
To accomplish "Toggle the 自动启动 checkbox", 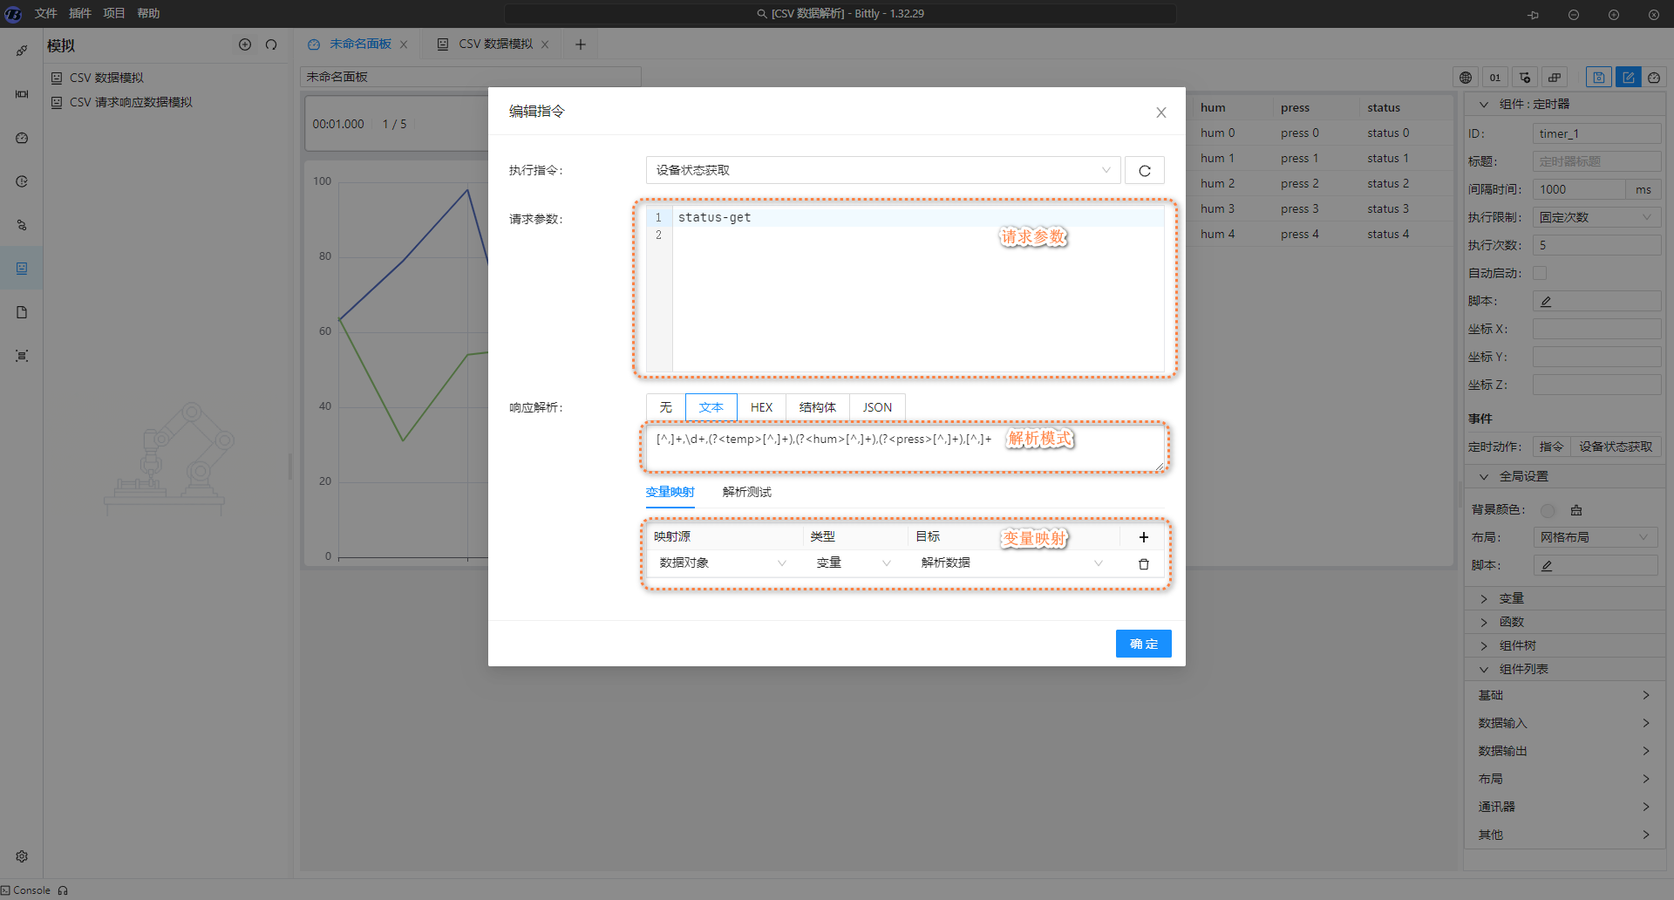I will [1540, 274].
